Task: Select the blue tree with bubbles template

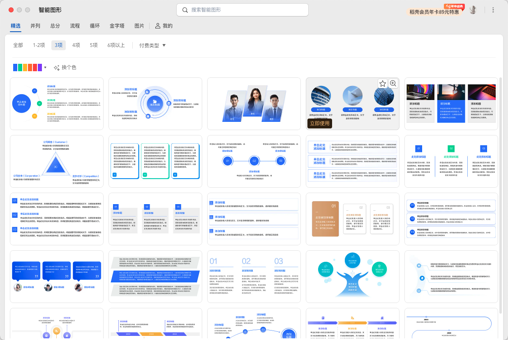Action: click(x=353, y=277)
